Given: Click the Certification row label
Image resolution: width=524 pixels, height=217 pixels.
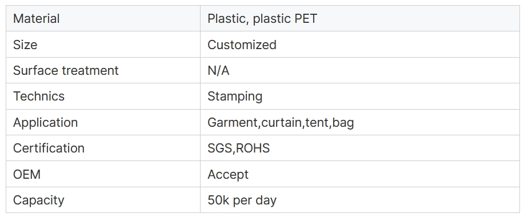Looking at the screenshot, I should [x=49, y=148].
